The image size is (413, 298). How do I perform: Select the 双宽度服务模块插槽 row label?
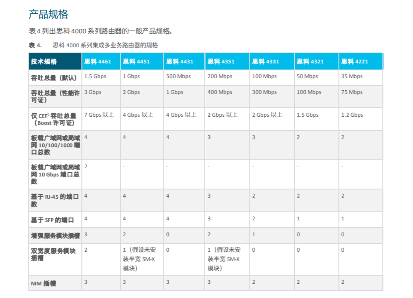point(53,254)
